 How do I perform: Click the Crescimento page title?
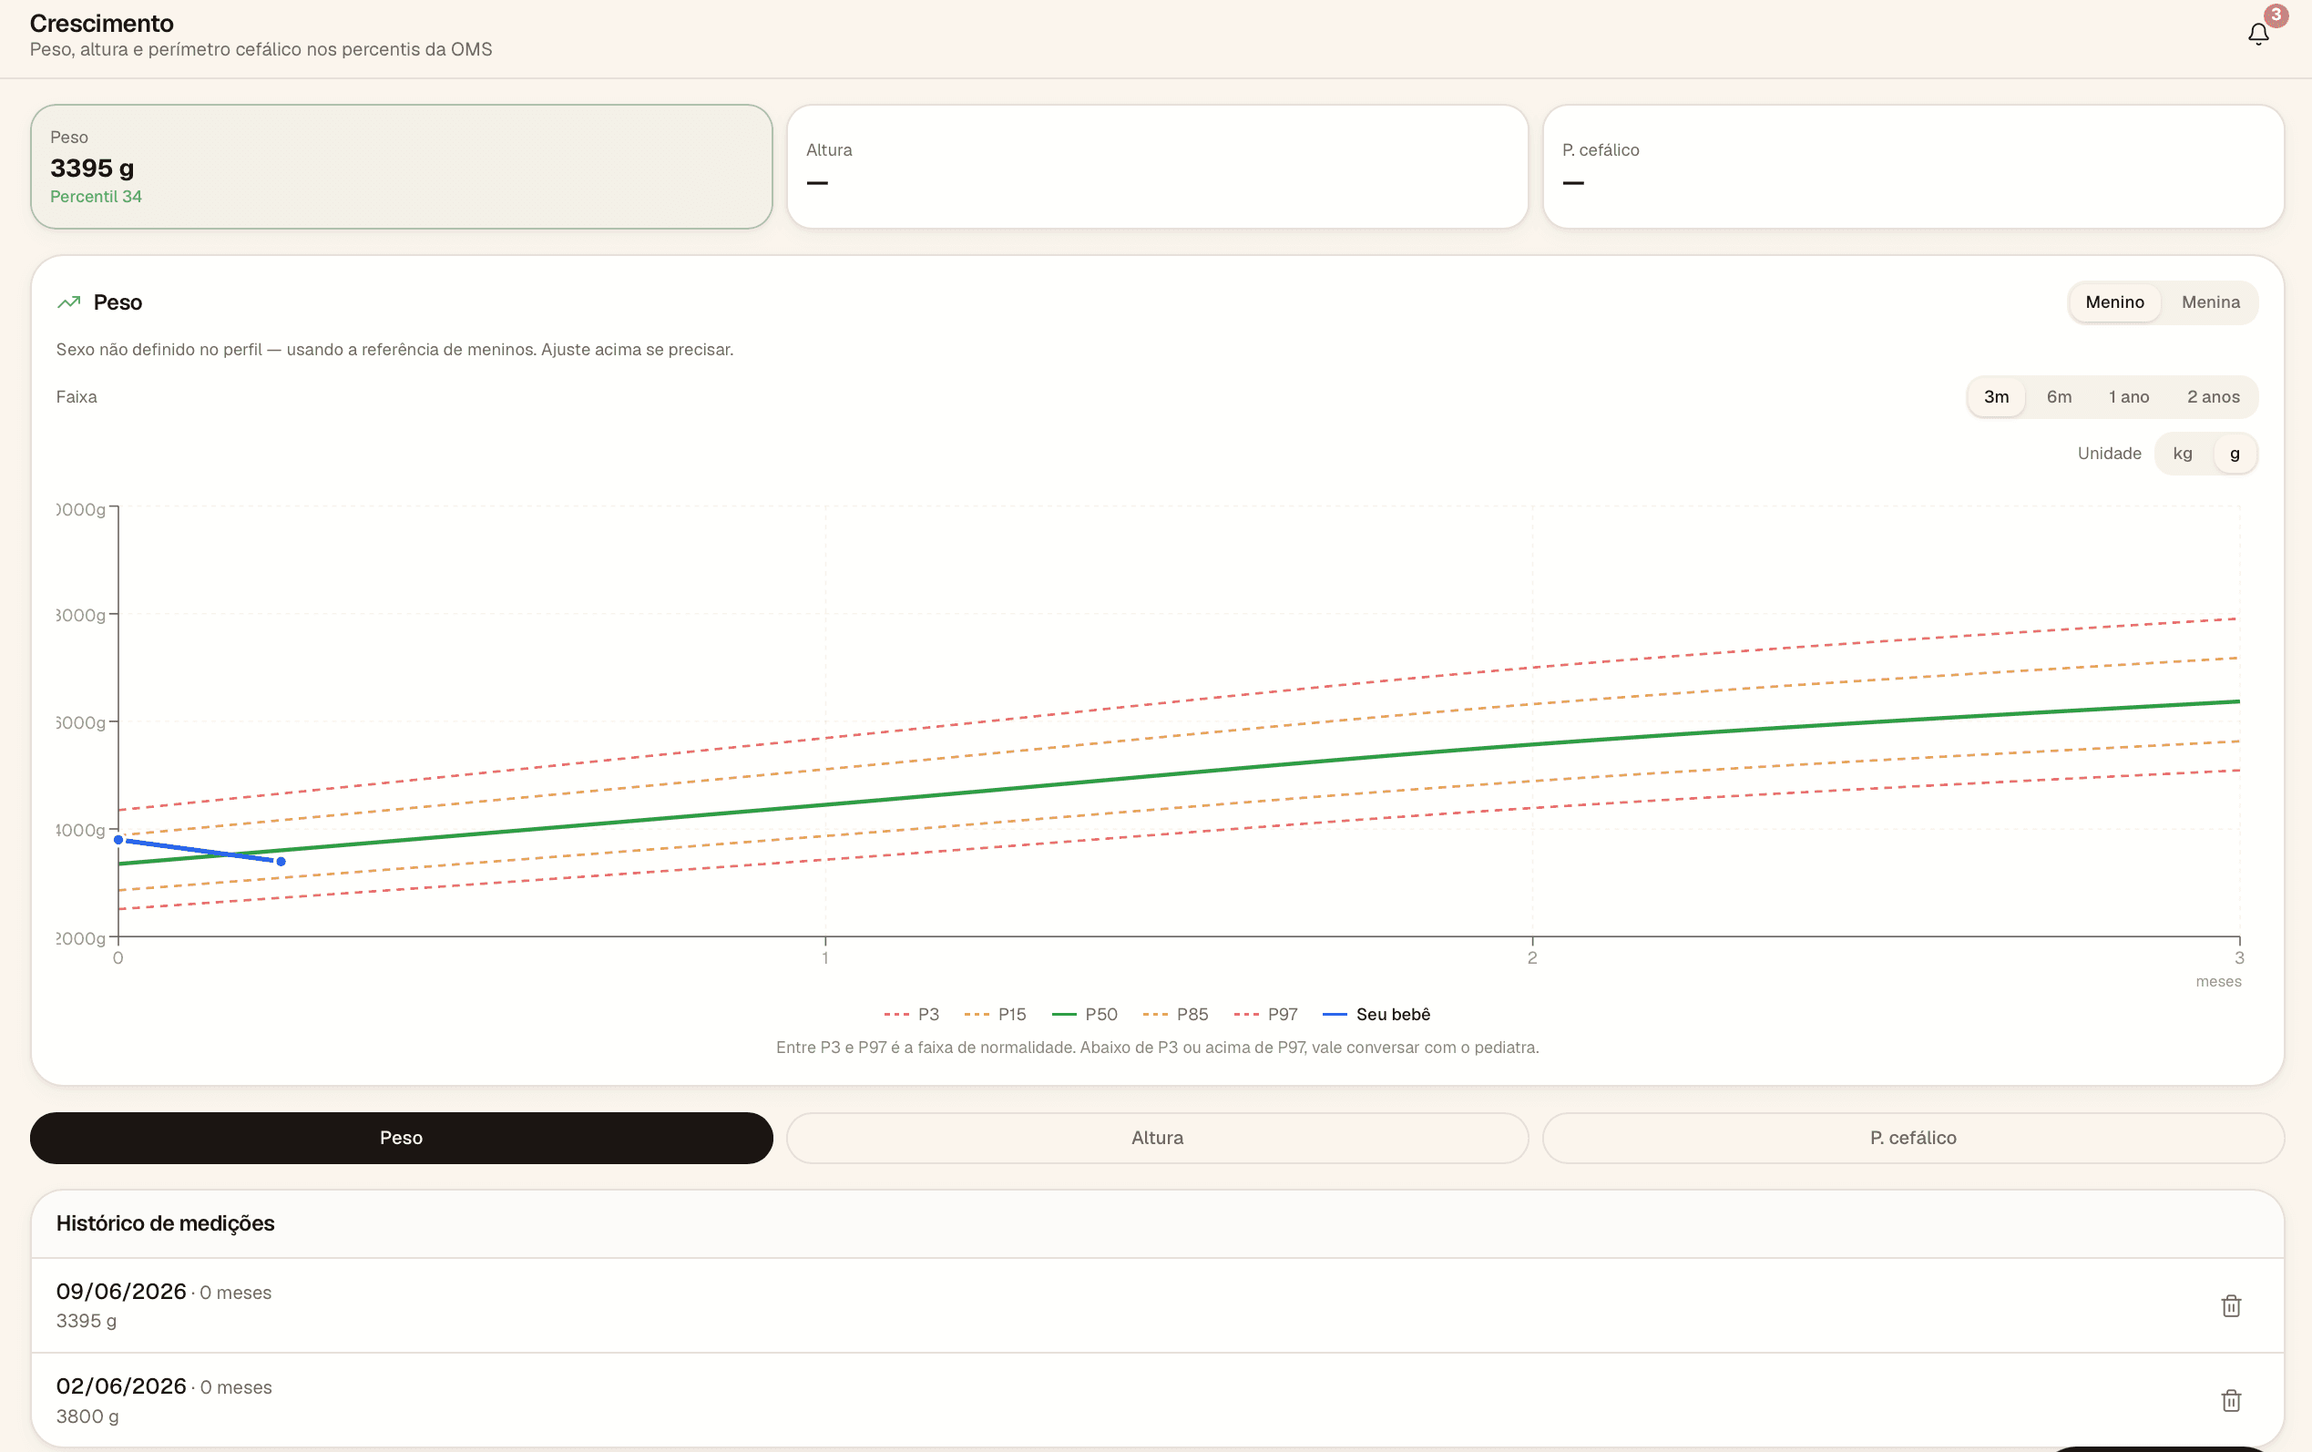pyautogui.click(x=102, y=23)
